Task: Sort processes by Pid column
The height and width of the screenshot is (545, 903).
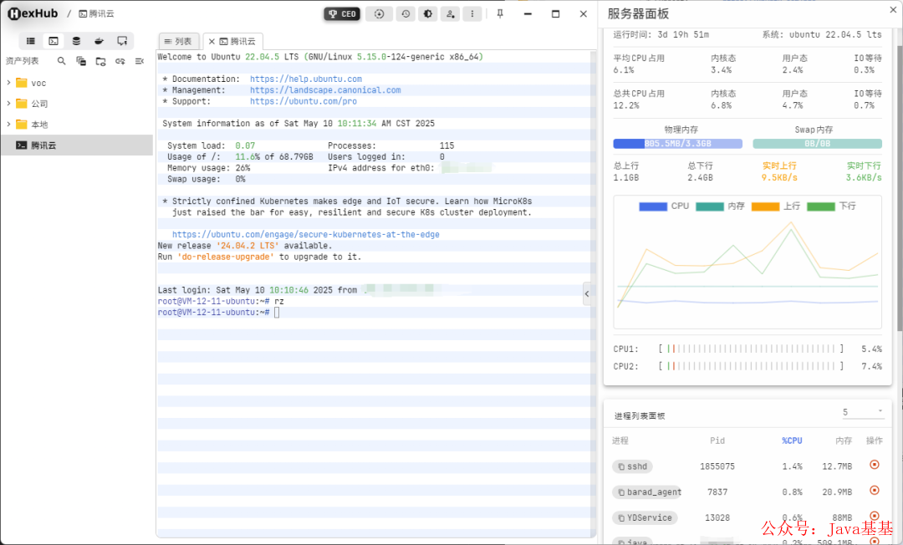Action: pyautogui.click(x=717, y=441)
